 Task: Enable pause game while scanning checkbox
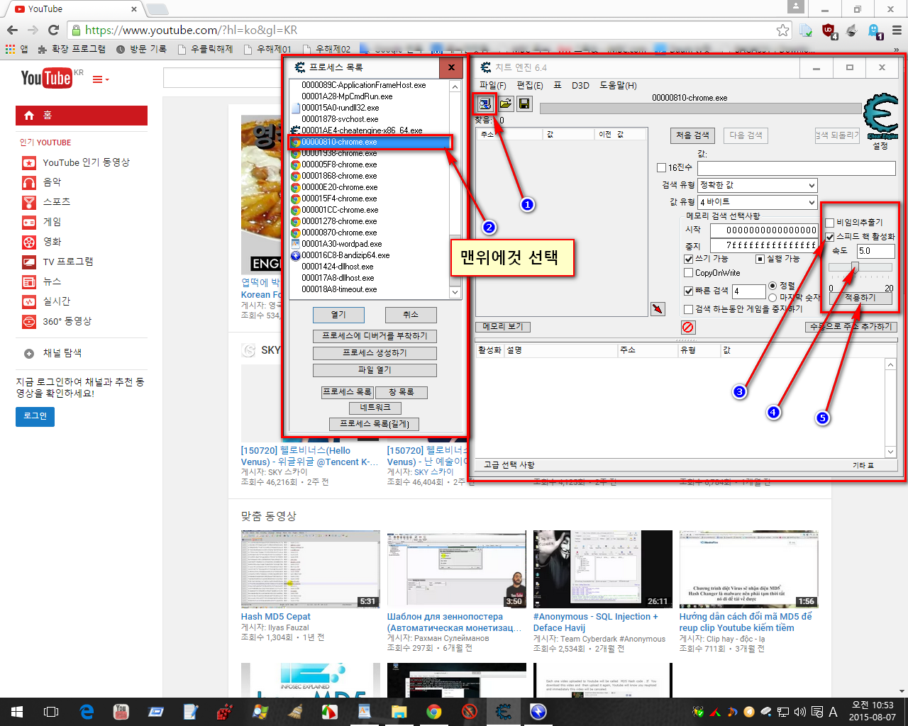(x=688, y=309)
